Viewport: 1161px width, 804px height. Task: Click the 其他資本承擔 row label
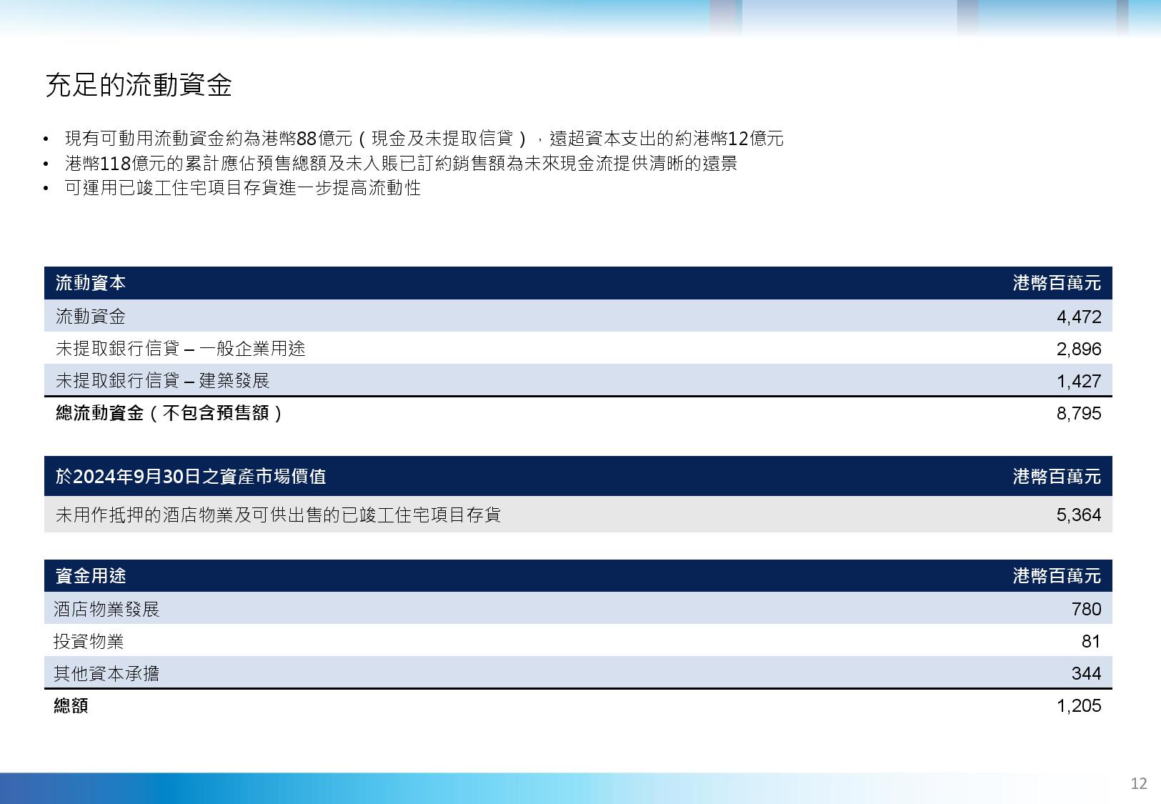[x=106, y=673]
